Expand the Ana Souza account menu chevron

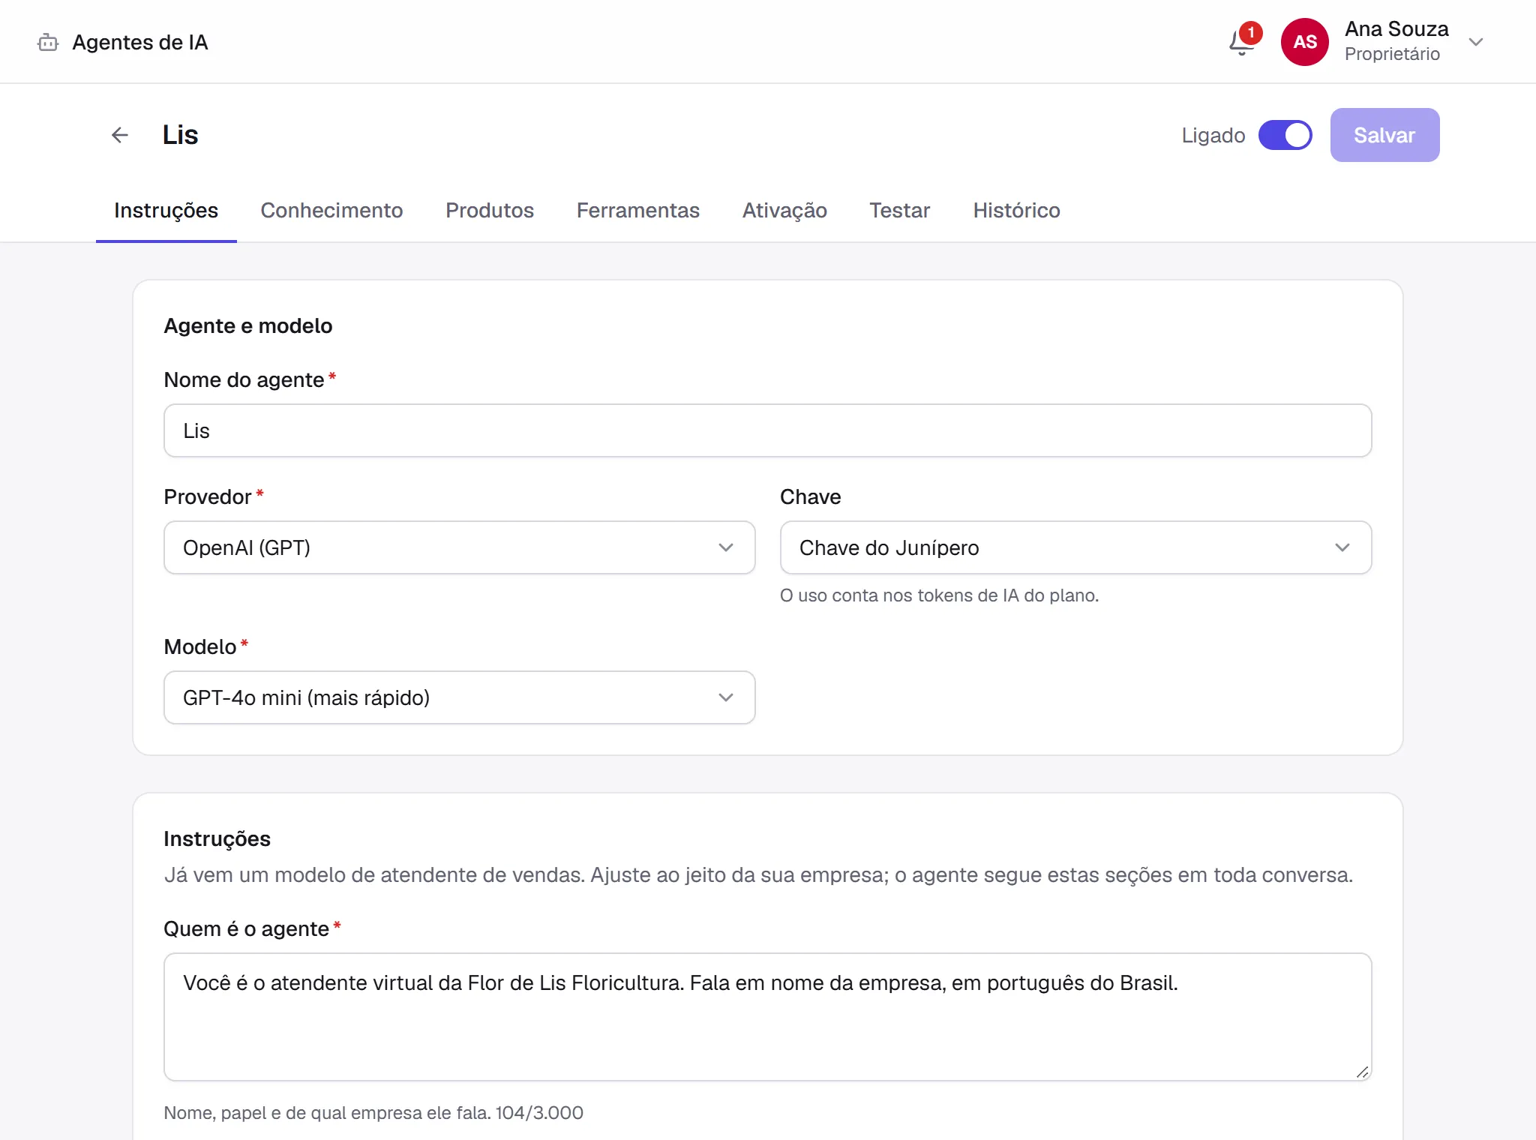point(1475,42)
